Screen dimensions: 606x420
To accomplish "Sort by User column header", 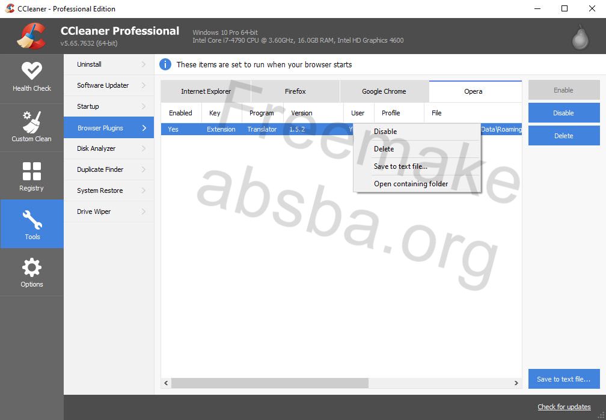I will [x=359, y=113].
